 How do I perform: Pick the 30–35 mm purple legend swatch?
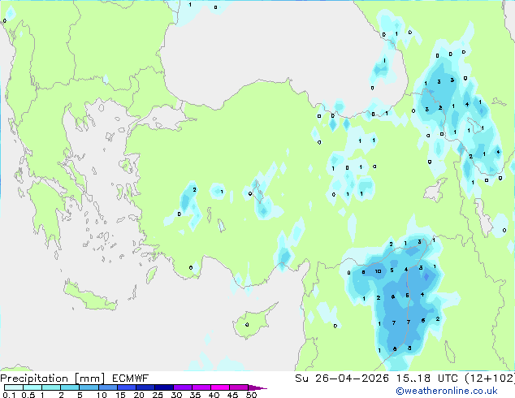pyautogui.click(x=182, y=387)
